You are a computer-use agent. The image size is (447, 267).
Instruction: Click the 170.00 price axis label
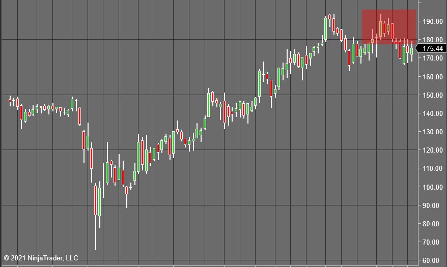click(432, 58)
